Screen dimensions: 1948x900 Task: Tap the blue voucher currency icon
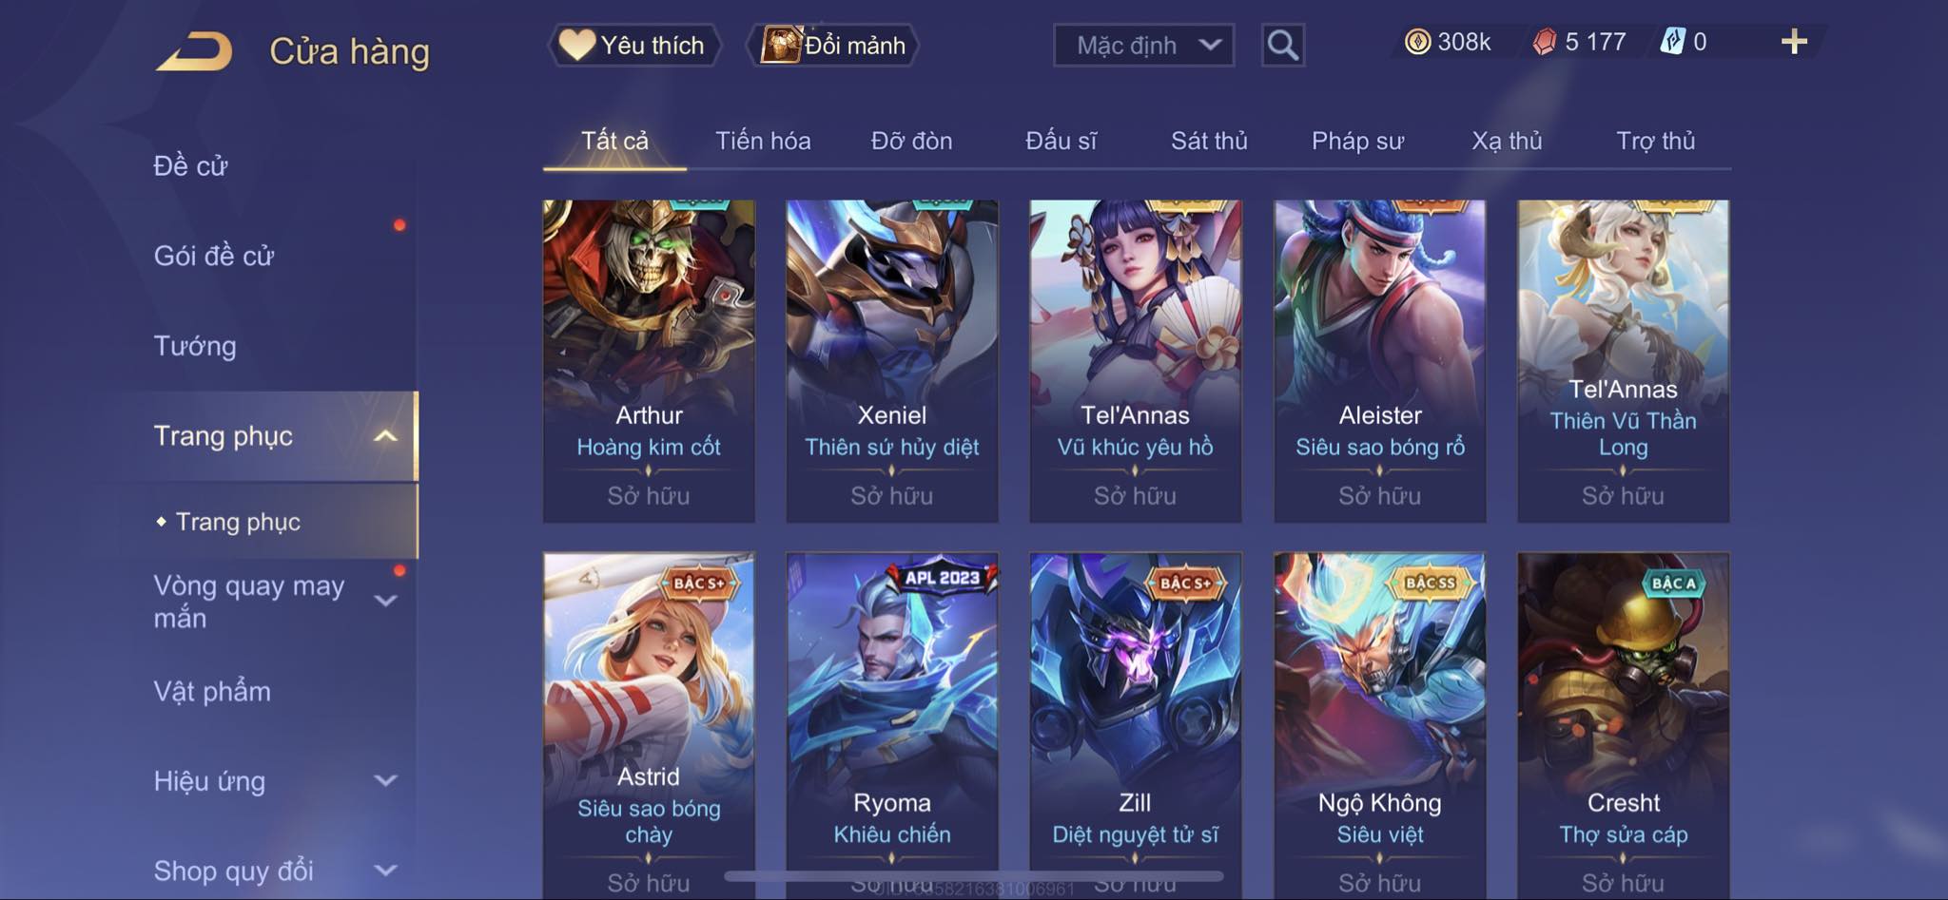(1672, 42)
